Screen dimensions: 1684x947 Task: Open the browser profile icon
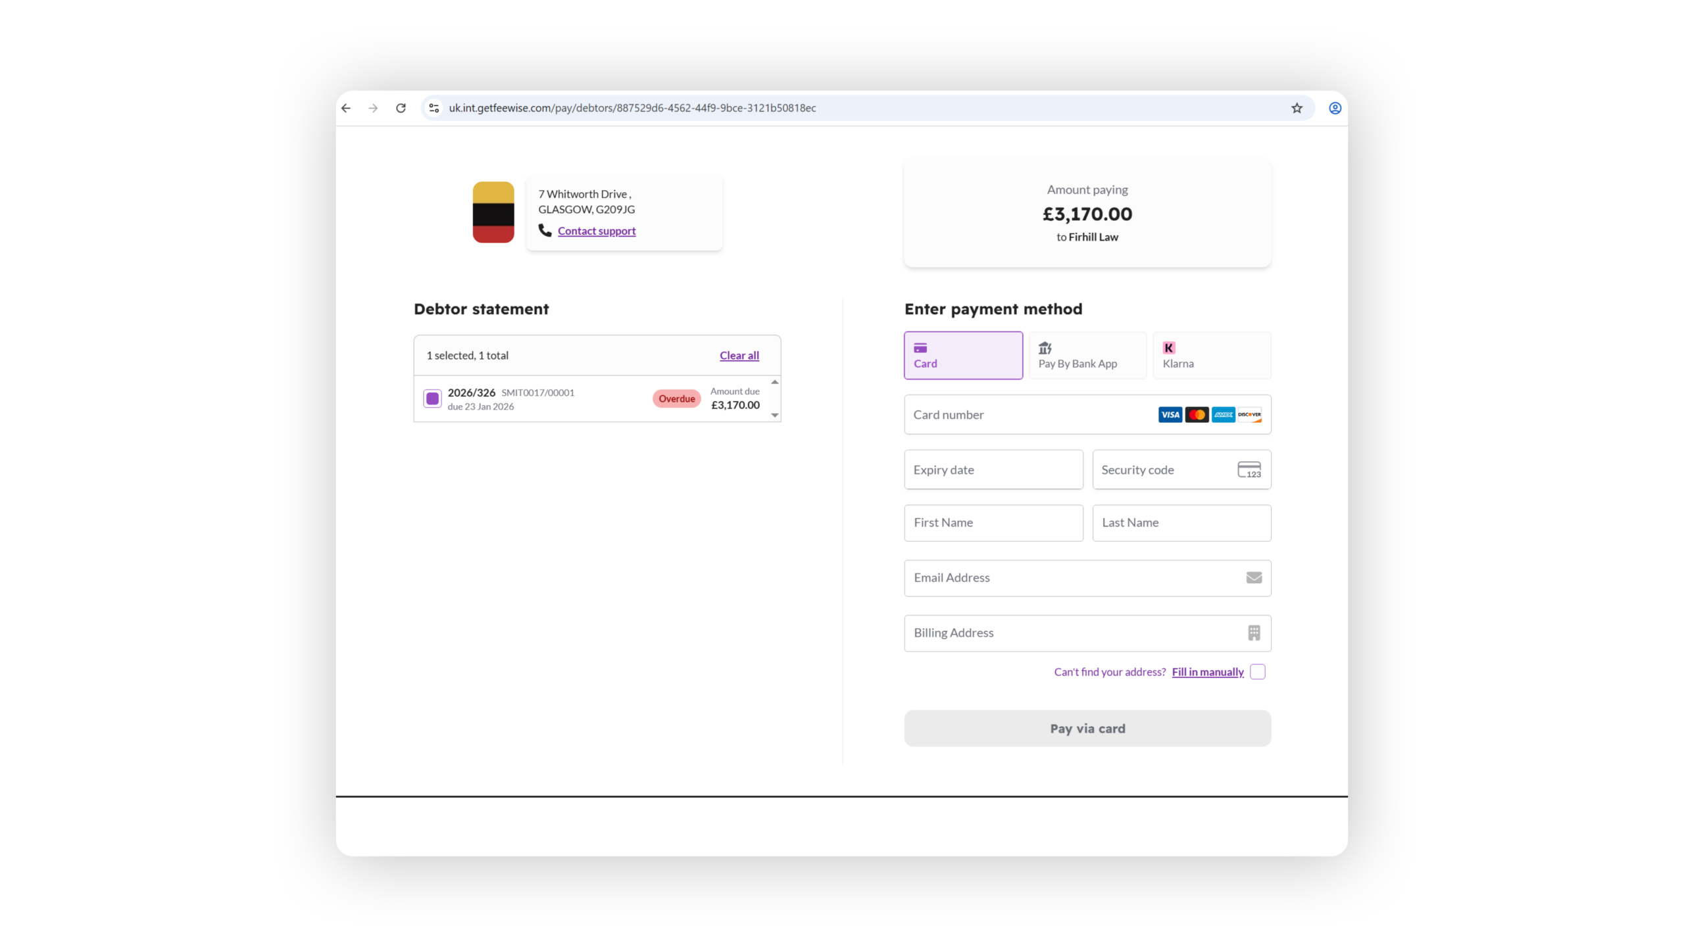pos(1335,108)
